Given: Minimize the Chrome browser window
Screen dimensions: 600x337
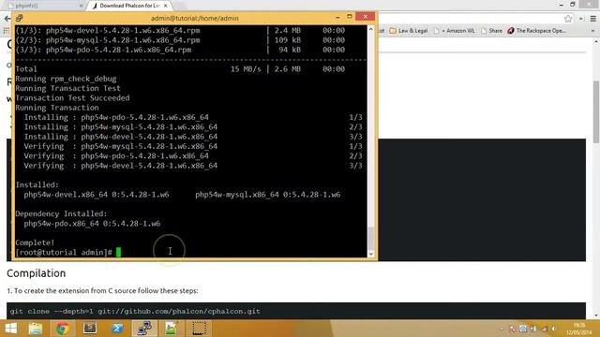Looking at the screenshot, I should click(x=561, y=5).
